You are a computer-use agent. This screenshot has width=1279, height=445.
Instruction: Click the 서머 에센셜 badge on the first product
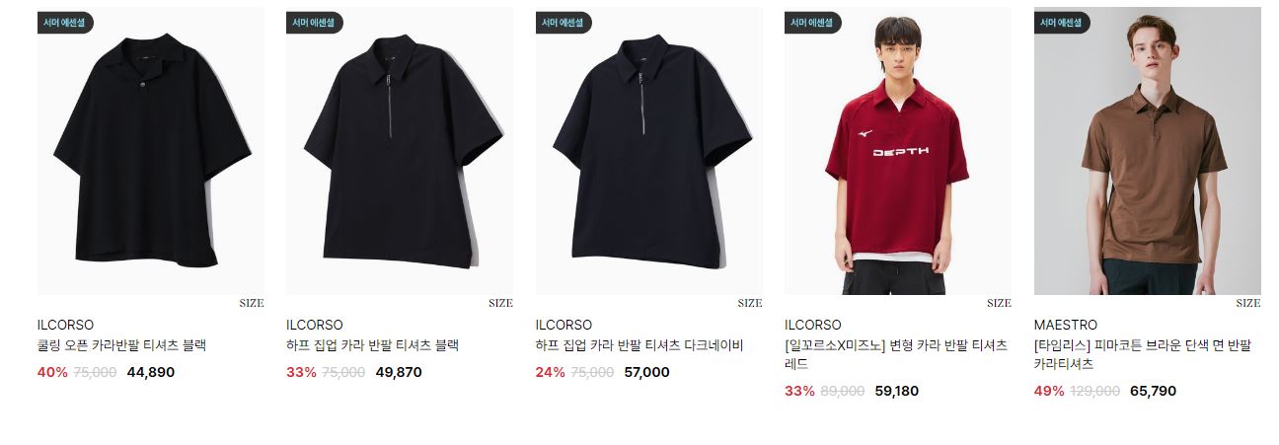point(65,23)
